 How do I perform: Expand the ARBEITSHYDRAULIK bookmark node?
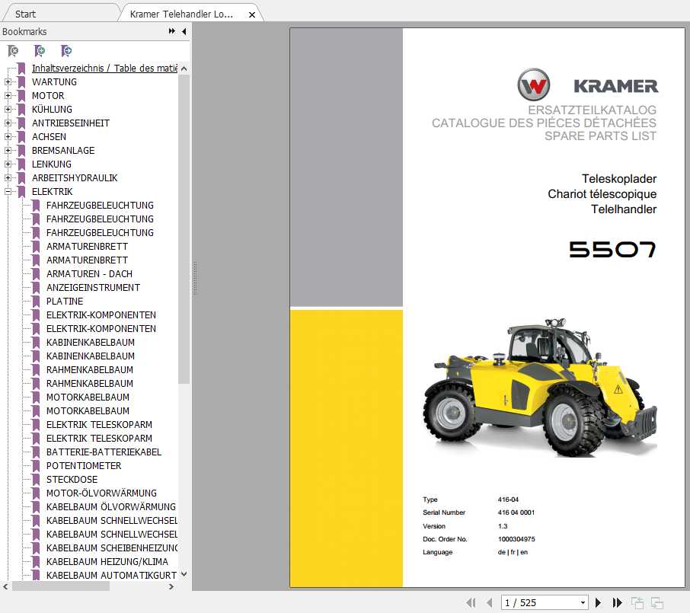tap(8, 178)
